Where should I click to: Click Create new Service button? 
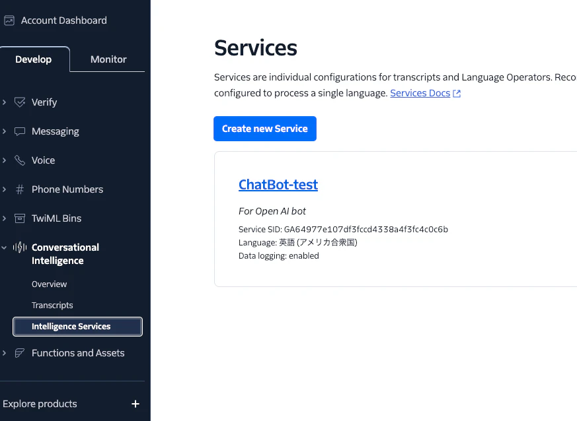pos(265,129)
